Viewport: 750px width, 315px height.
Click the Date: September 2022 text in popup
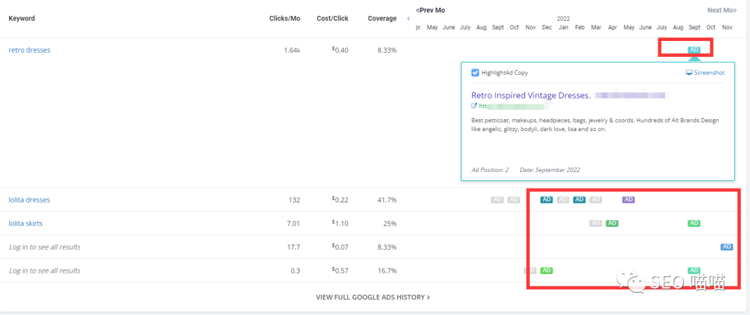pyautogui.click(x=549, y=170)
